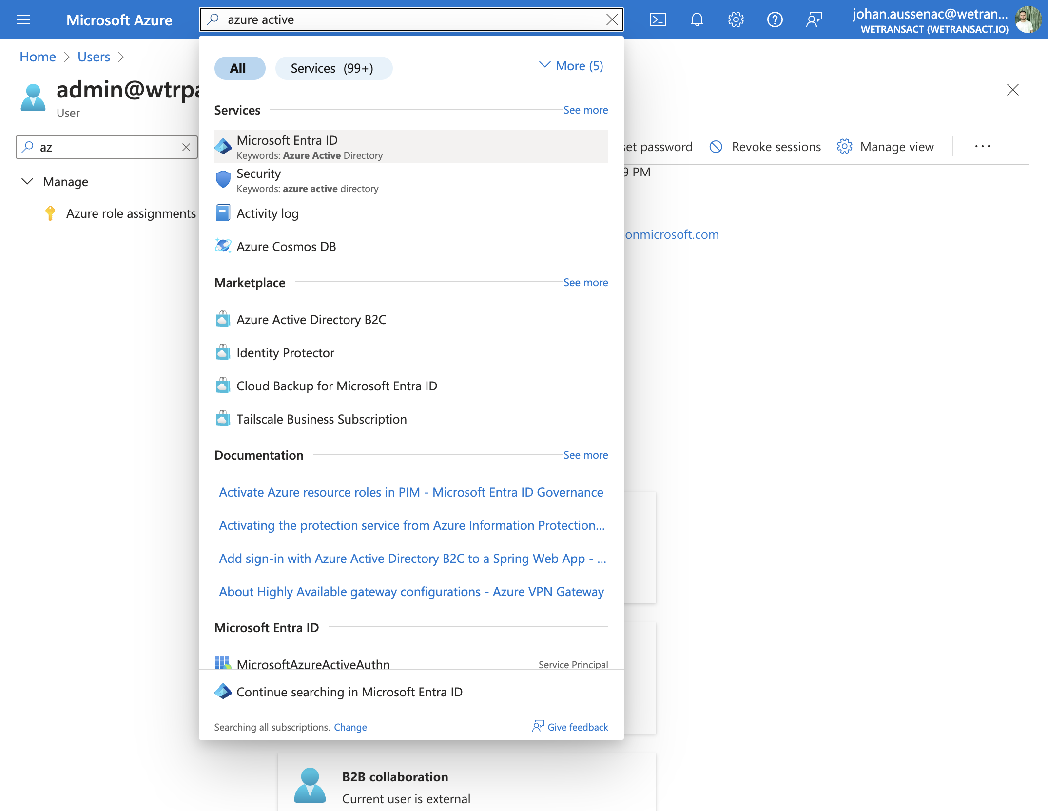
Task: Clear the global search box text
Action: pos(612,19)
